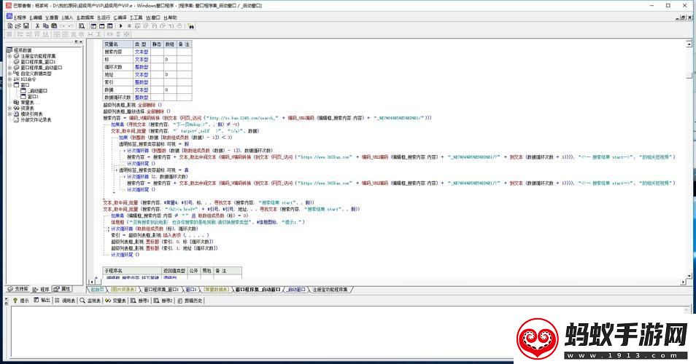The image size is (696, 364).
Task: Select _启动窗口 under 窗口 in tree
Action: click(37, 91)
